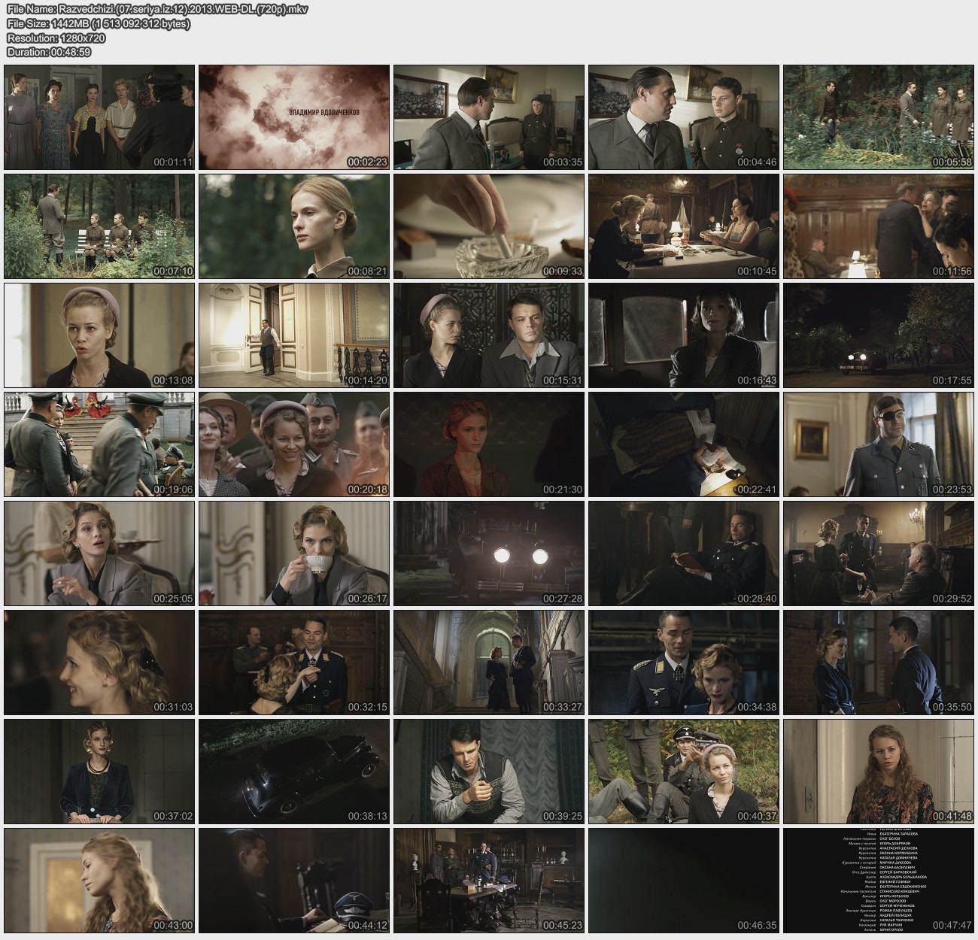The width and height of the screenshot is (978, 940).
Task: Click the black car night frame at 00:38:13
Action: coord(294,771)
